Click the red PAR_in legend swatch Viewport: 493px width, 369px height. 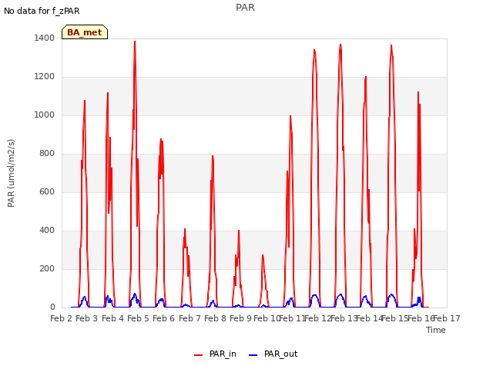tap(199, 355)
